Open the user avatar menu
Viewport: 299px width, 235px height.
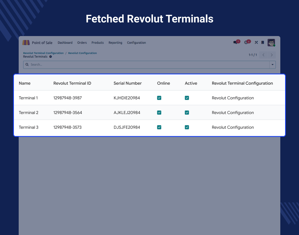coord(271,42)
